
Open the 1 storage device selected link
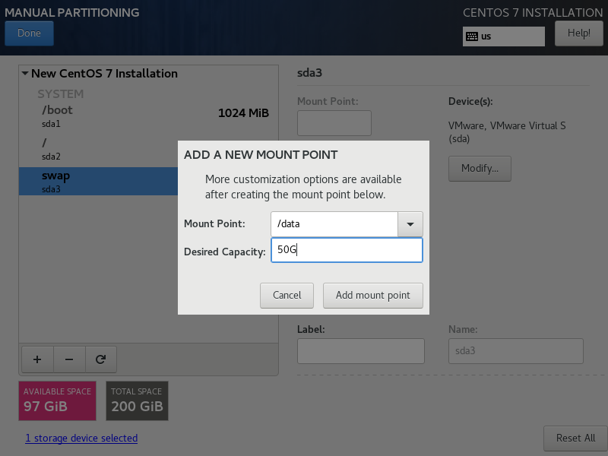(81, 439)
